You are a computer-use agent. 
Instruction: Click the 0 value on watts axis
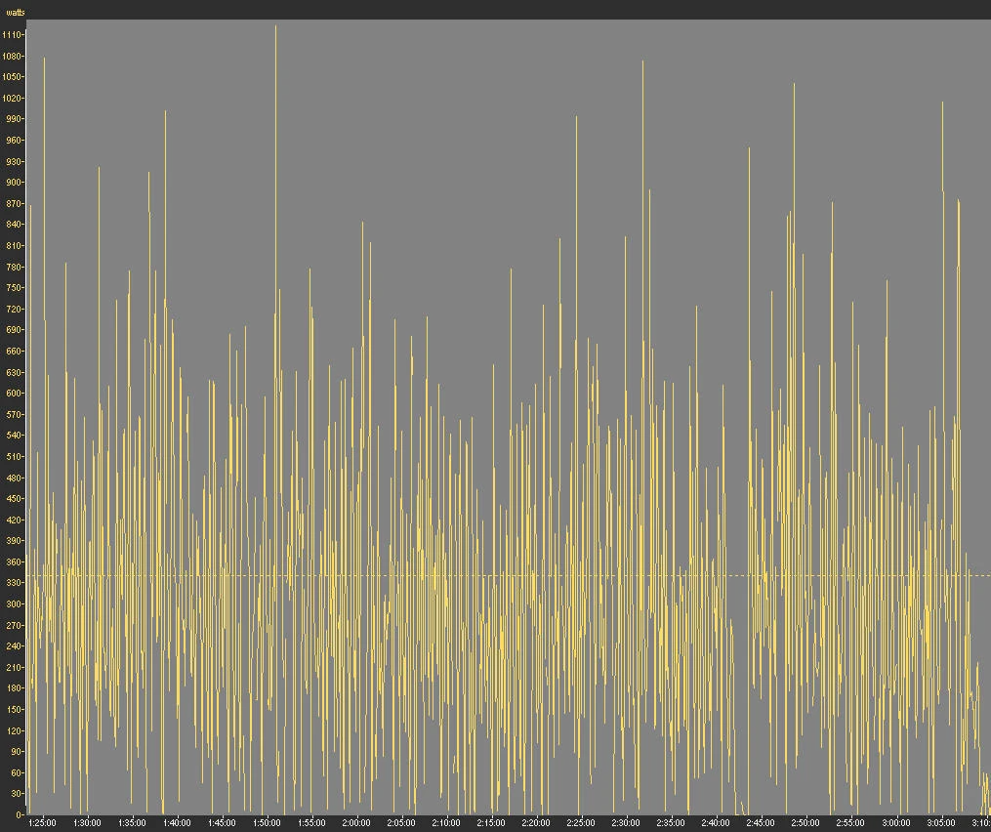click(19, 814)
